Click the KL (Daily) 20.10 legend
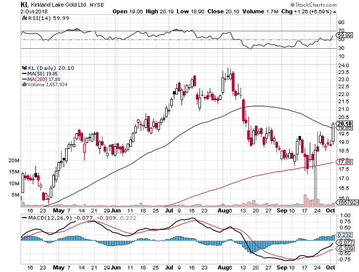 pyautogui.click(x=51, y=68)
